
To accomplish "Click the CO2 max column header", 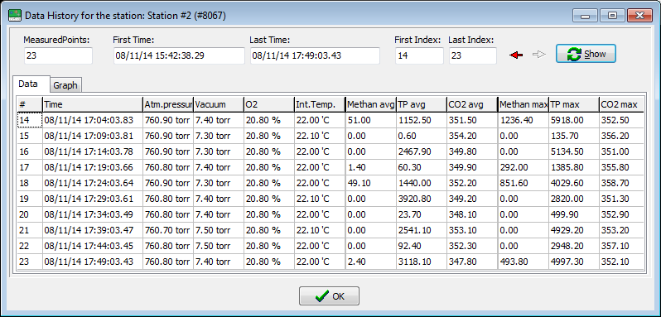I will [x=621, y=104].
